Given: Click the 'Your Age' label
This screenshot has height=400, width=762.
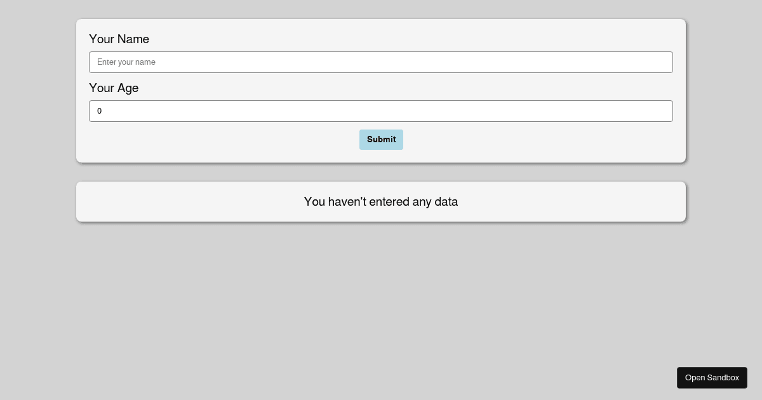Looking at the screenshot, I should pos(114,88).
